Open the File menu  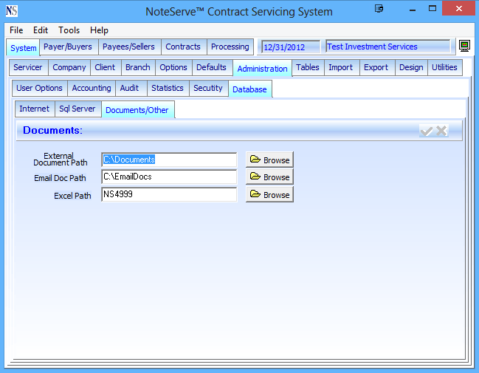(16, 30)
